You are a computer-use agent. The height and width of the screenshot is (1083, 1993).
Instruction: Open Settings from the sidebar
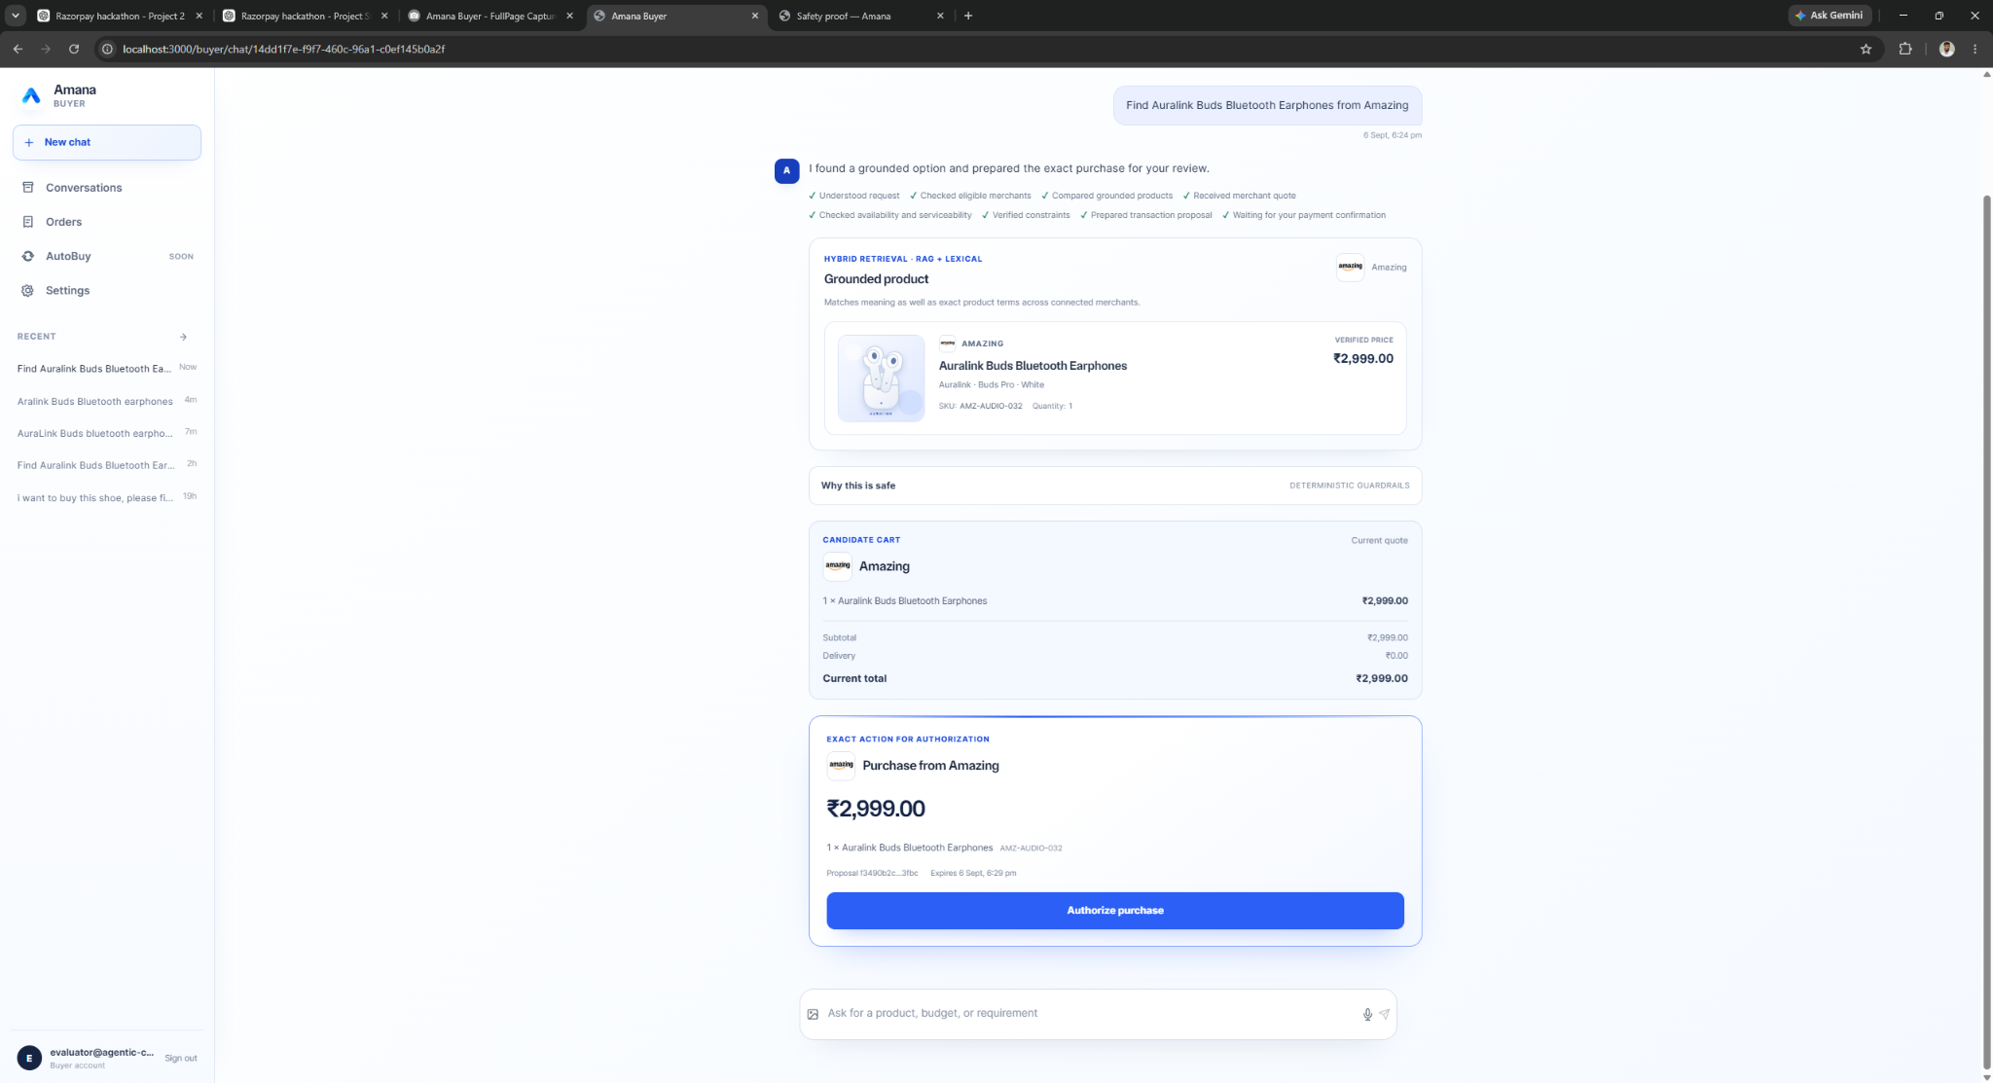click(x=107, y=290)
